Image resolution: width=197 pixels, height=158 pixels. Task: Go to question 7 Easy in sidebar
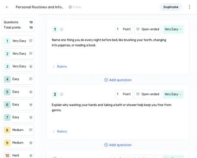(18, 117)
